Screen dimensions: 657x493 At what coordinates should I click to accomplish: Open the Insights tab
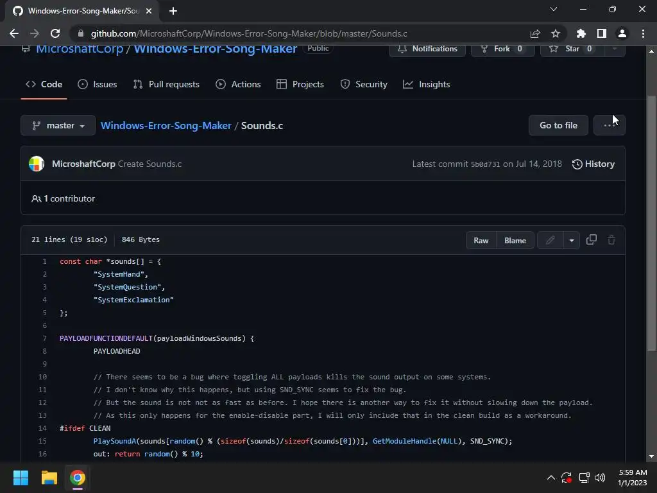pyautogui.click(x=427, y=84)
